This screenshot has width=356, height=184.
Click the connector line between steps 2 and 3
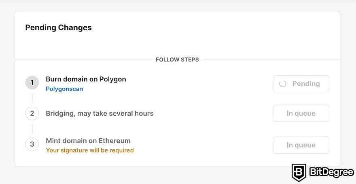[x=32, y=129]
